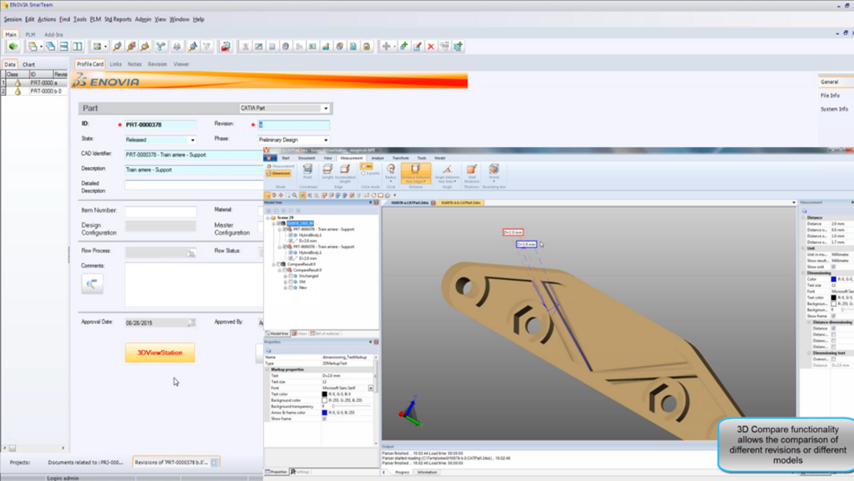854x481 pixels.
Task: Open the Approval Date calendar picker
Action: click(192, 322)
